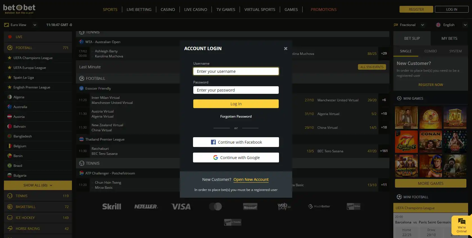Select the Combo bet tab

(430, 51)
